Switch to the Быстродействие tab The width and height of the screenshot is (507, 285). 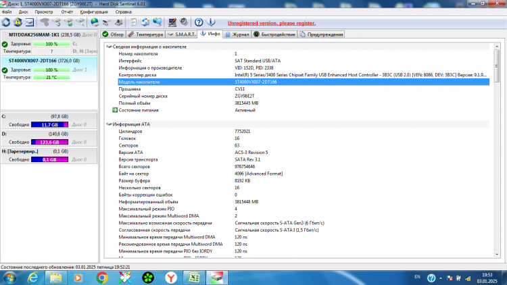pos(274,34)
